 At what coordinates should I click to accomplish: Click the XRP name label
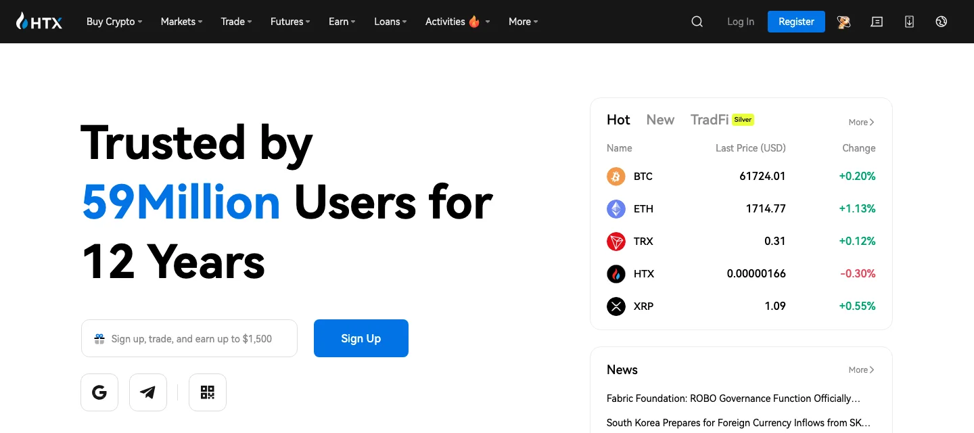click(643, 306)
